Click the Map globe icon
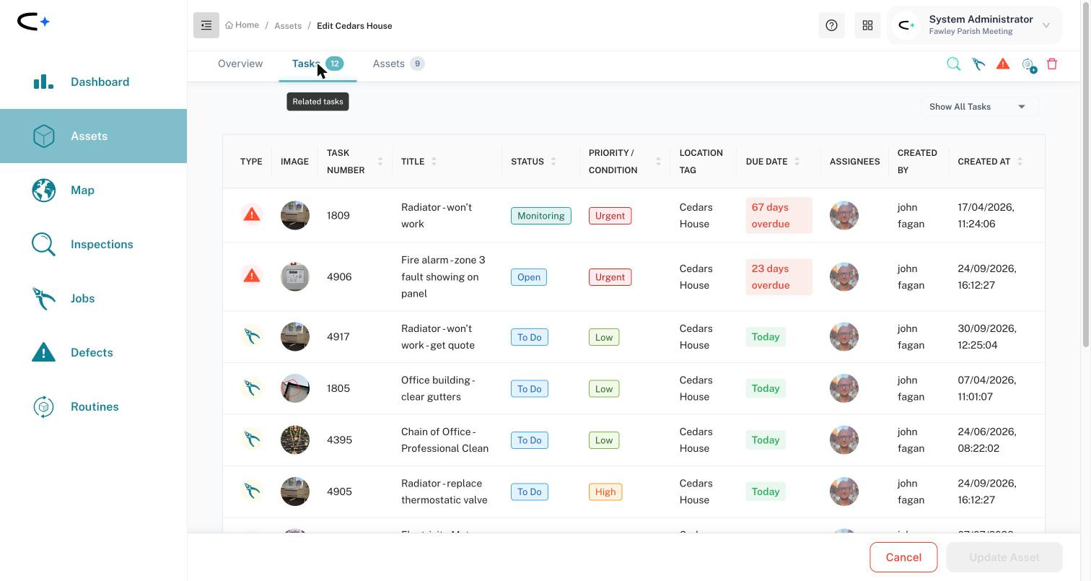This screenshot has height=581, width=1091. tap(43, 191)
